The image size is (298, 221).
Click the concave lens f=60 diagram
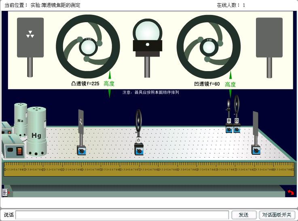click(209, 47)
